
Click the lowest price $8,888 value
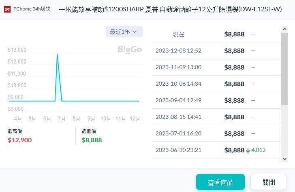point(92,140)
